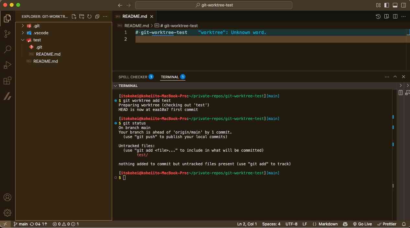Click the git-worktree-test search command box
This screenshot has width=410, height=228.
pyautogui.click(x=214, y=5)
